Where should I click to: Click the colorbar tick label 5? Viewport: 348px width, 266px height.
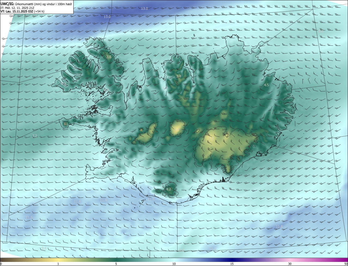tap(116, 264)
